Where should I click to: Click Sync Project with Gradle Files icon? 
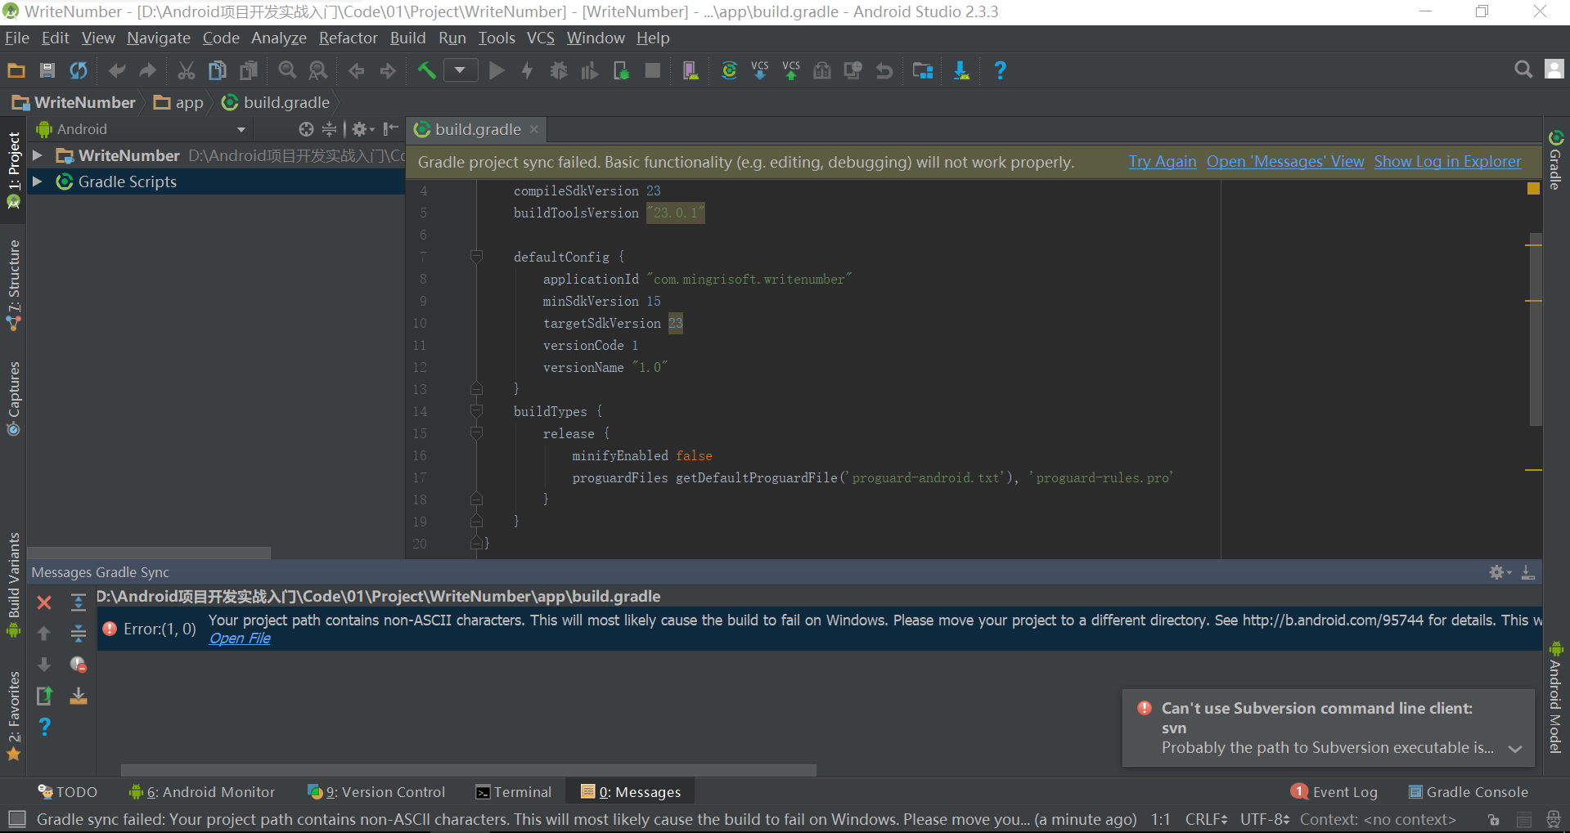(x=729, y=71)
